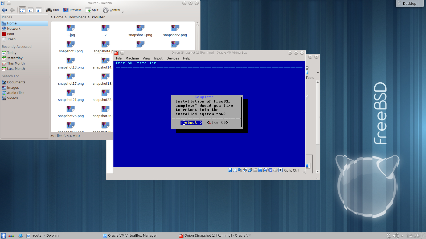Click Downloads in the breadcrumb path
426x239 pixels.
pos(77,17)
